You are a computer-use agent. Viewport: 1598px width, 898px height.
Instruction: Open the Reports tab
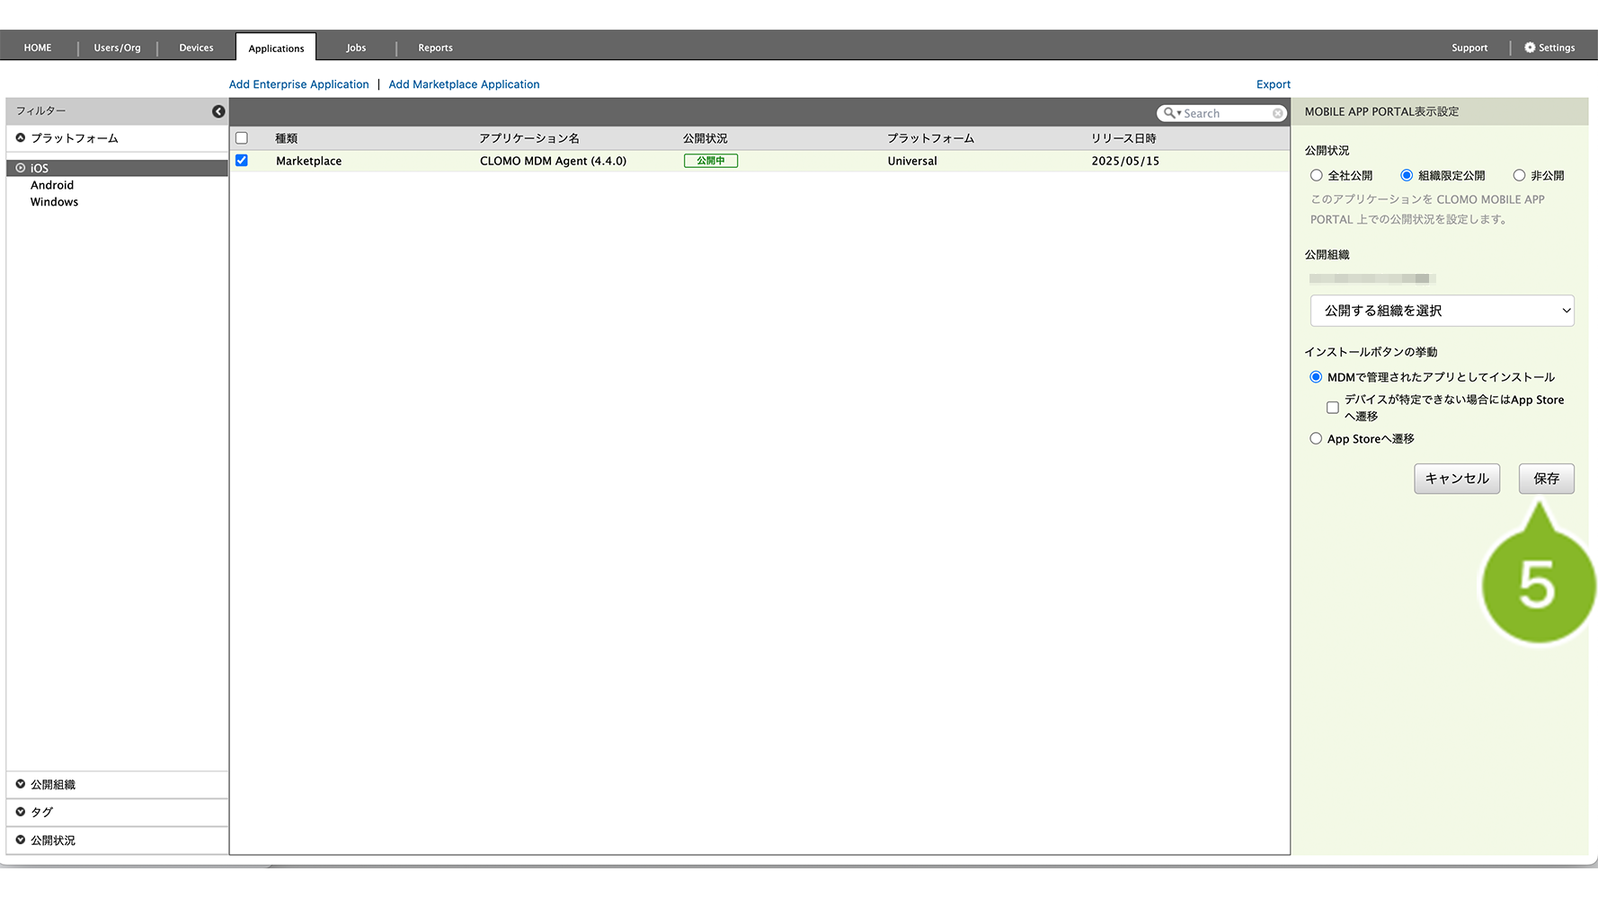click(435, 48)
